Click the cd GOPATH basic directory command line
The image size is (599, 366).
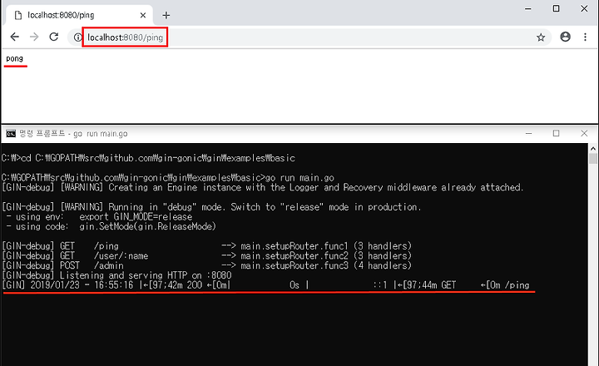coord(148,158)
